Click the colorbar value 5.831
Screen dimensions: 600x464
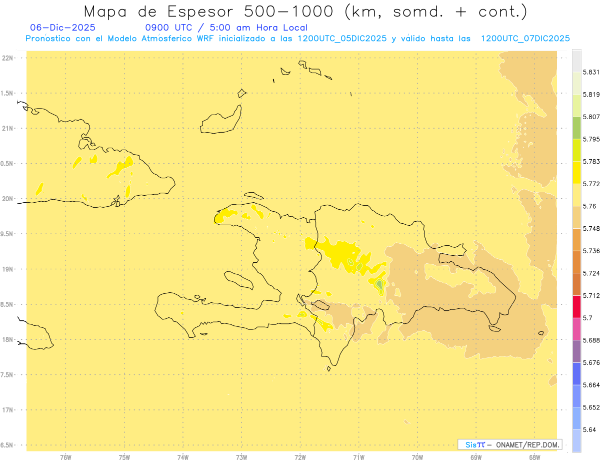pos(591,72)
